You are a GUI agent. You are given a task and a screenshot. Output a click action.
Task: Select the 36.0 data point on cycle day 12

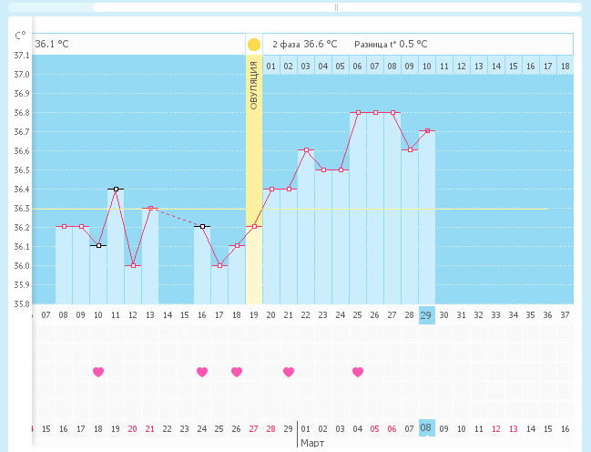pyautogui.click(x=133, y=265)
